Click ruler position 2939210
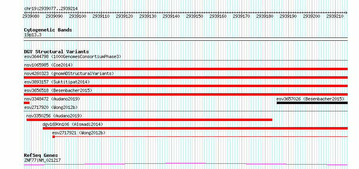Viewport: 359px width, 169px height. pos(335,16)
